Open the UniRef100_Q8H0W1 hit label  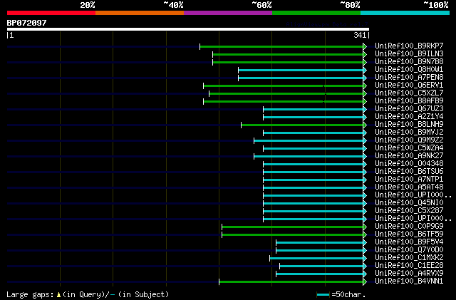pyautogui.click(x=409, y=70)
